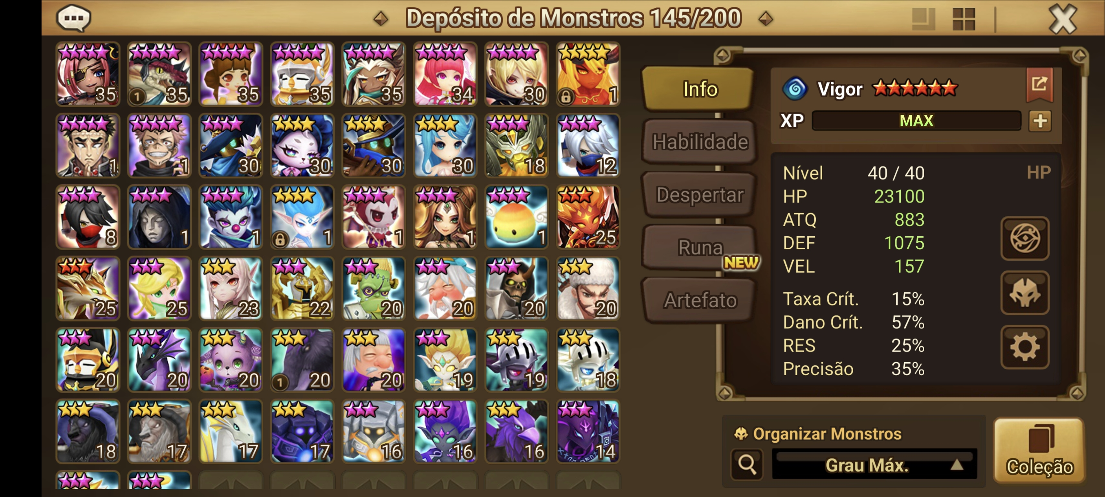
Task: Toggle the large list view icon
Action: pos(923,19)
